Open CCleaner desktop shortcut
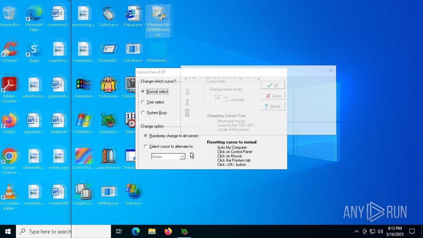The image size is (423, 238). [x=9, y=52]
